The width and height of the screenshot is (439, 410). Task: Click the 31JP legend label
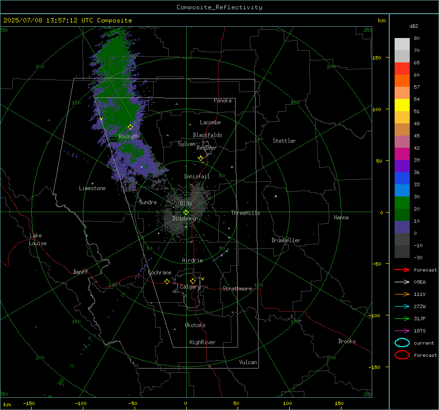pos(419,318)
